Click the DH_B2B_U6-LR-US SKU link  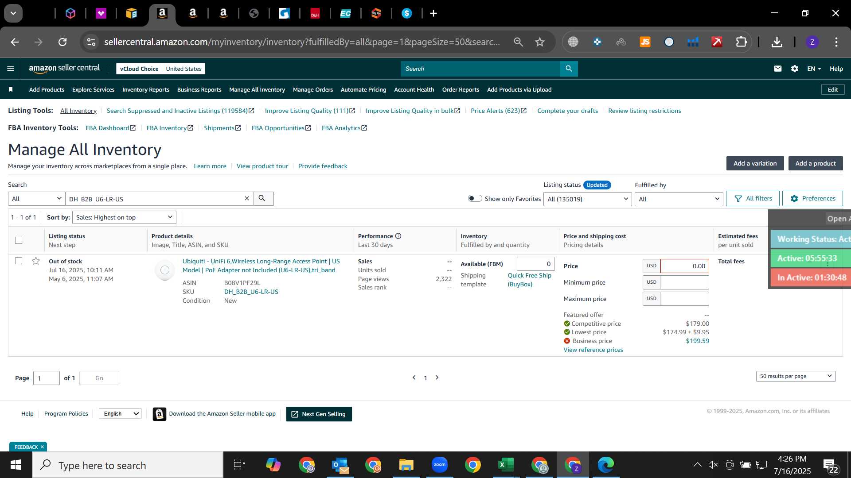coord(251,292)
